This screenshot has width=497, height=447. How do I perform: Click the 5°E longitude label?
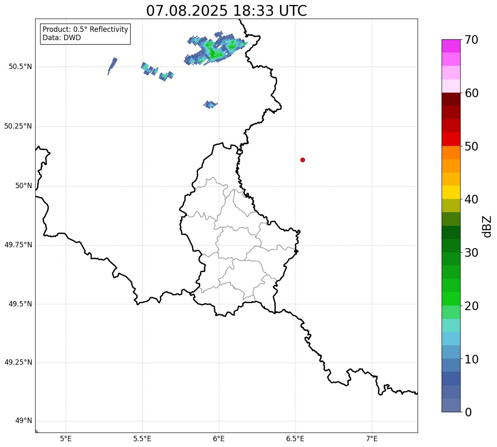tap(66, 439)
